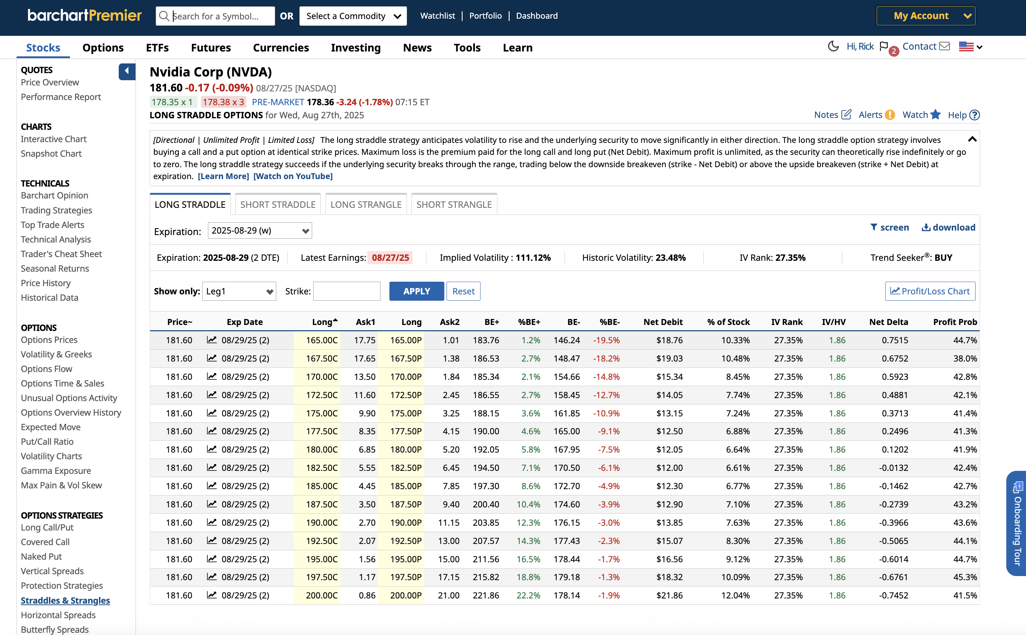1026x635 pixels.
Task: Start the Onboarding Tour
Action: pyautogui.click(x=1017, y=523)
